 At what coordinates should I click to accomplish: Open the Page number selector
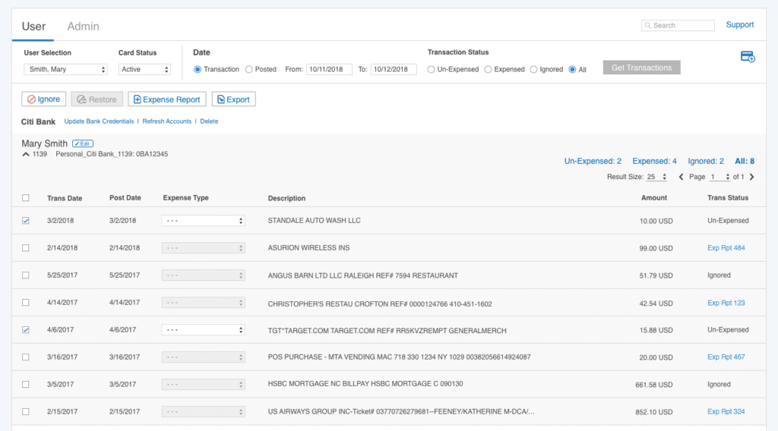(719, 177)
